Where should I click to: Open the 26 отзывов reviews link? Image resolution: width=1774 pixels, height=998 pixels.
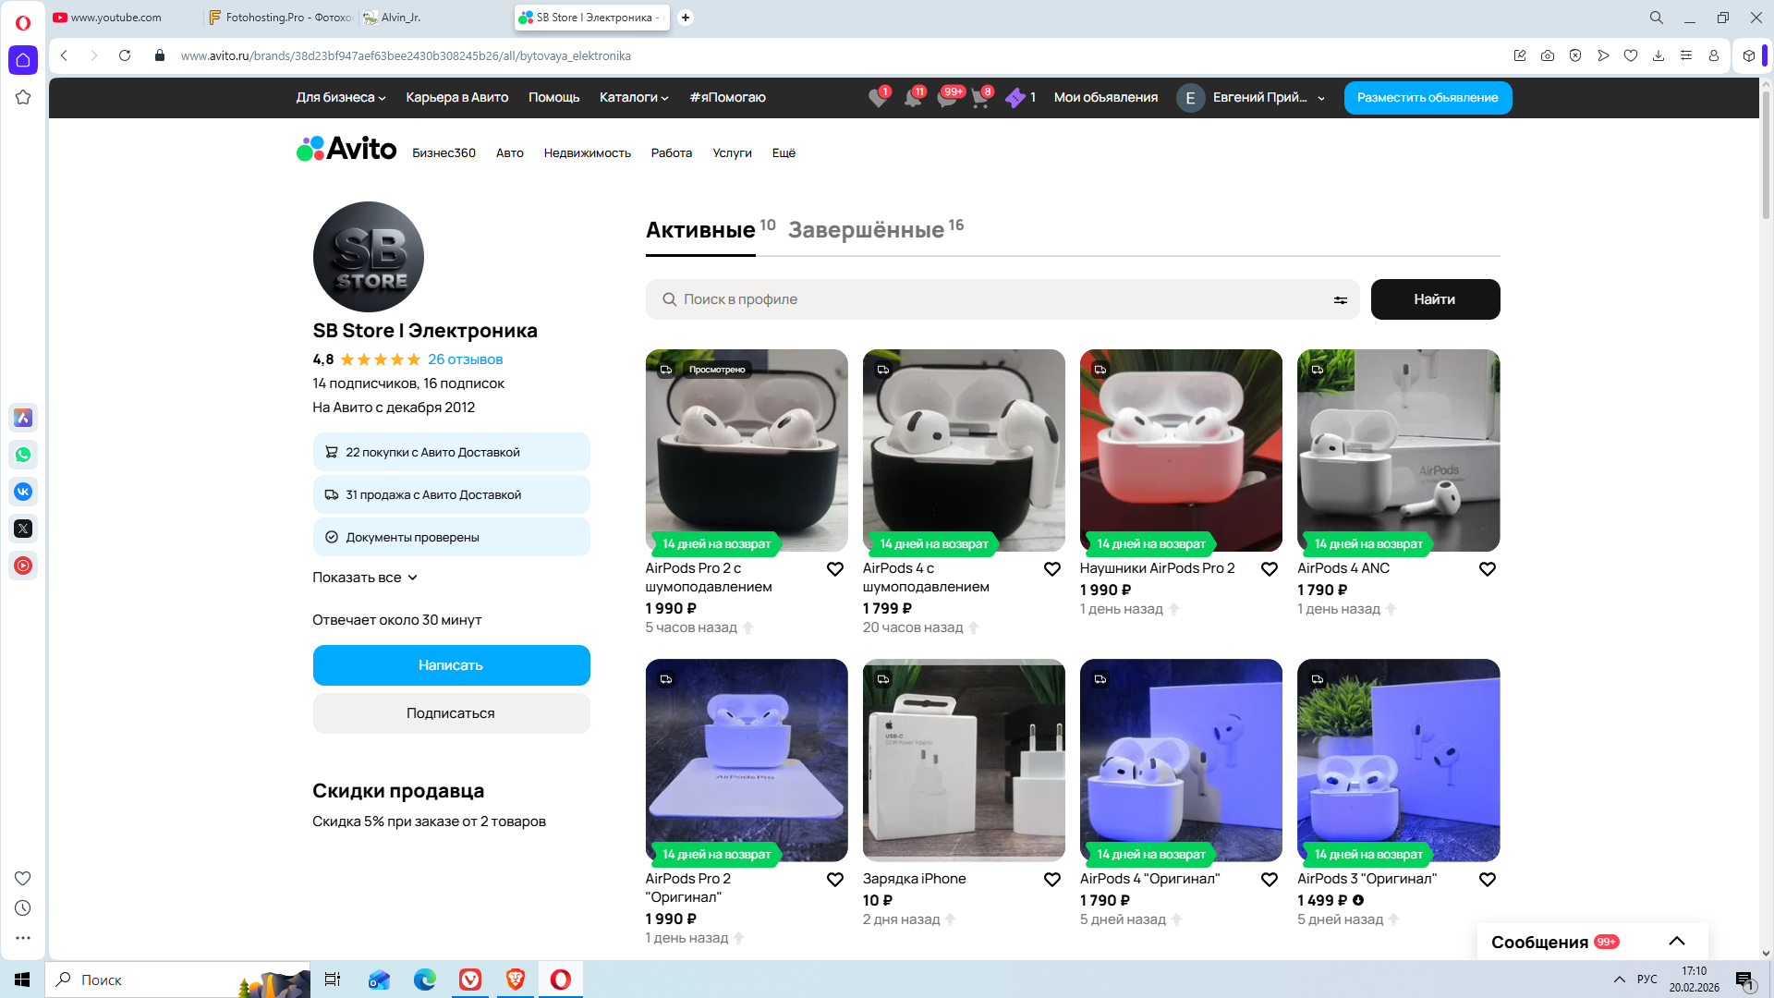[465, 359]
